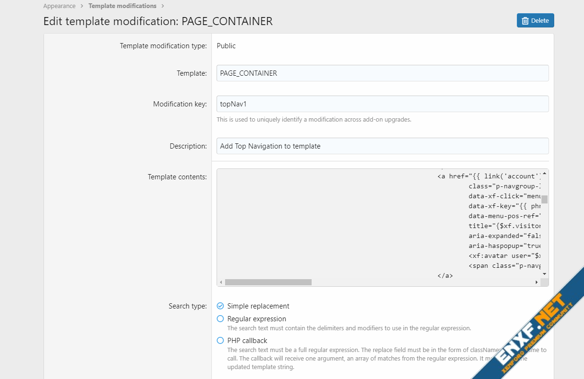Click code editor scroll down arrow
Image resolution: width=584 pixels, height=379 pixels.
545,274
